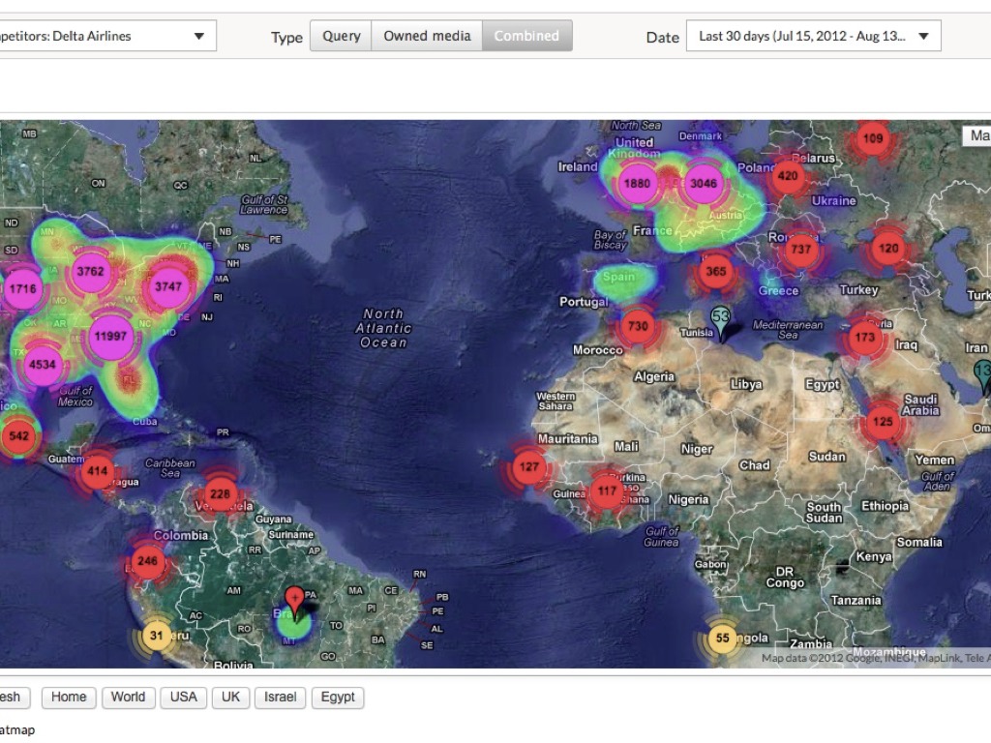Click the yellow 31 cluster near Peru
Viewport: 991px width, 743px height.
pos(156,637)
